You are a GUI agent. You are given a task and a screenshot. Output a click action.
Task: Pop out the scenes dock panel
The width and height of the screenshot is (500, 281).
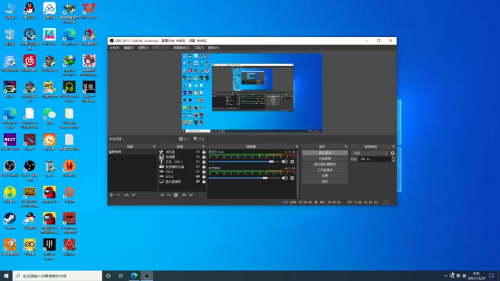154,147
